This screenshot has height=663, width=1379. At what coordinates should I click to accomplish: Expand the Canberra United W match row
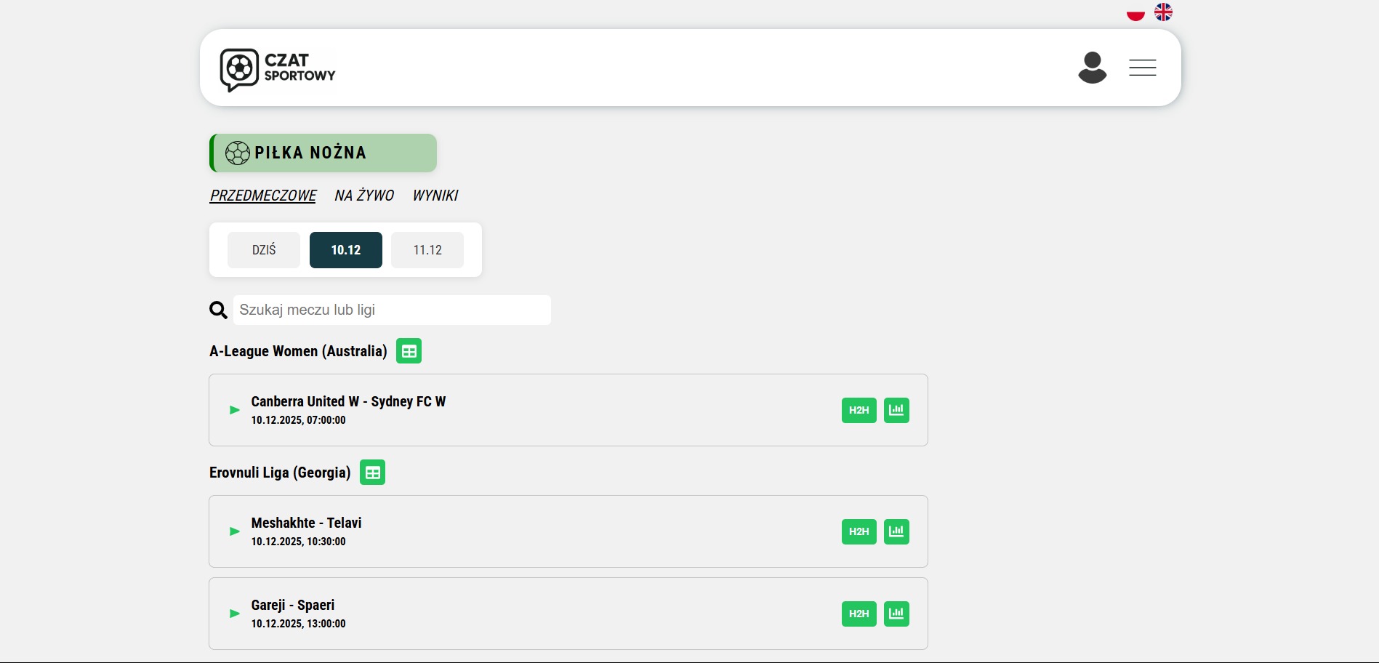coord(235,410)
